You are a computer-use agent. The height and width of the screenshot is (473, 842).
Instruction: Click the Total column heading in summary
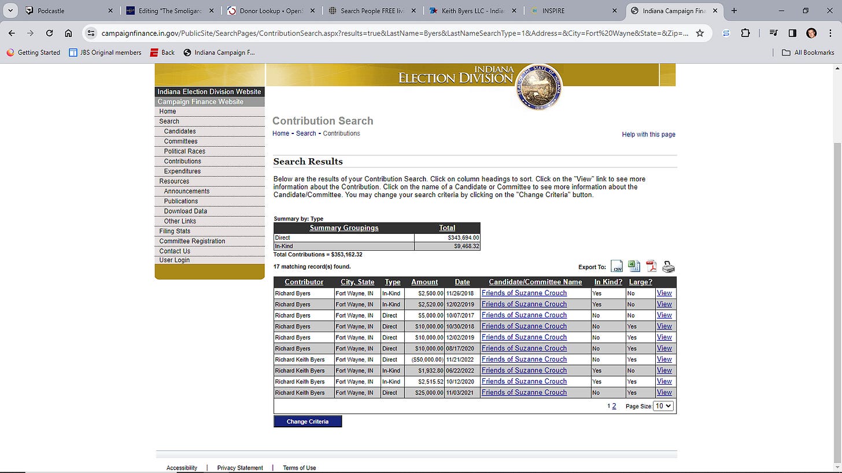point(447,228)
